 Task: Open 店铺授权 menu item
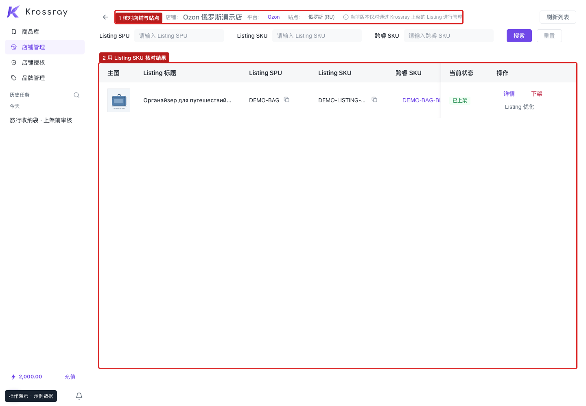tap(45, 63)
